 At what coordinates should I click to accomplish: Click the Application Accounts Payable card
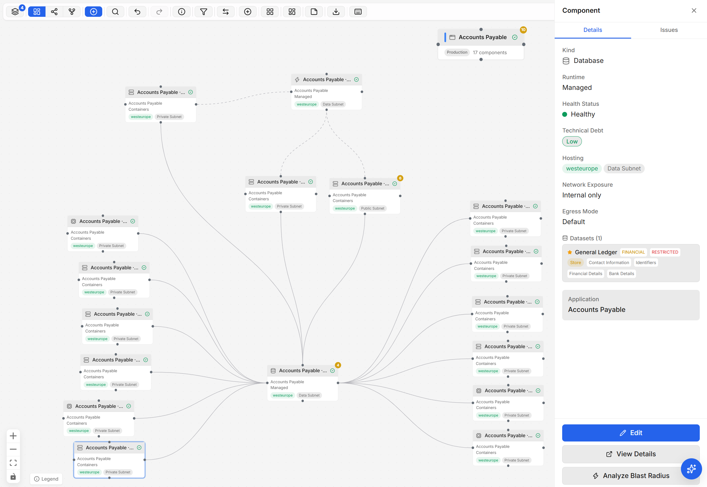click(631, 305)
